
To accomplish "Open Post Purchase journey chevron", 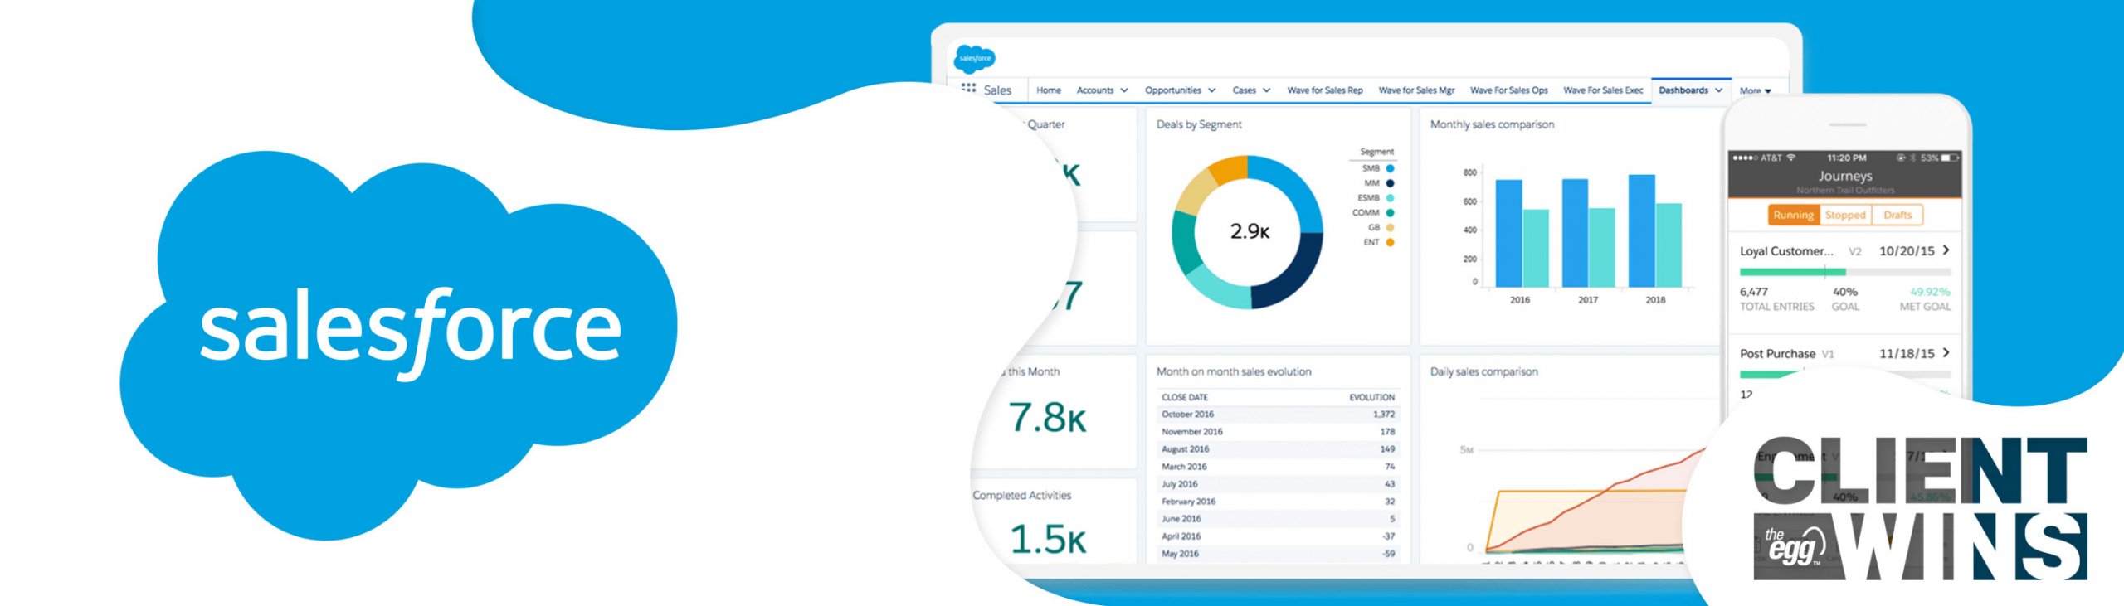I will [x=1946, y=352].
